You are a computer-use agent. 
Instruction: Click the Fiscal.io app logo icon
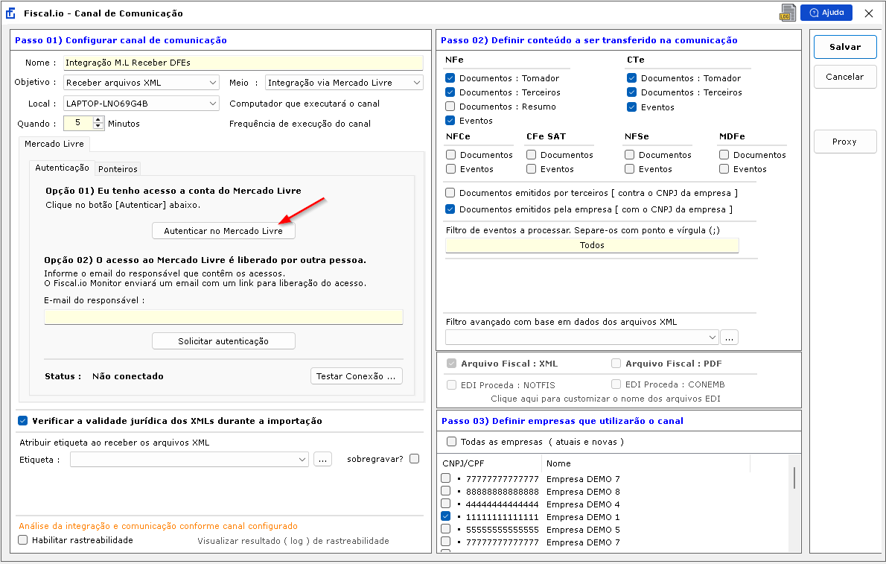10,13
